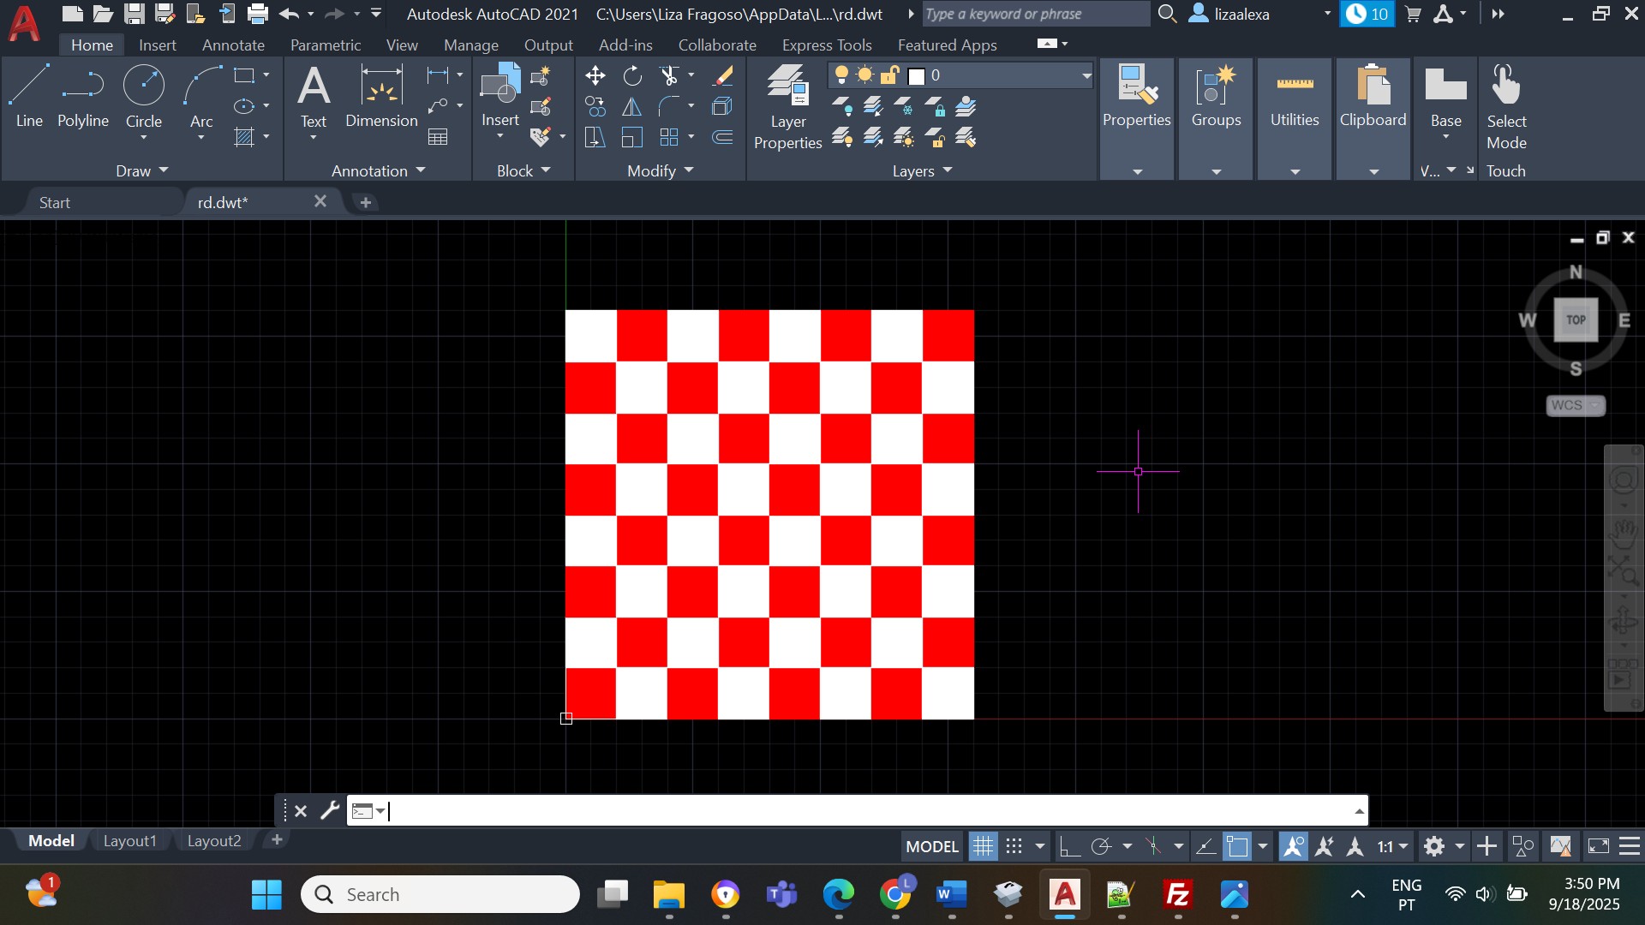Click the Start file tab
This screenshot has height=925, width=1645.
(55, 203)
